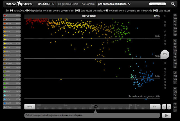
Task: Filter by state GO
Action: click(175, 76)
